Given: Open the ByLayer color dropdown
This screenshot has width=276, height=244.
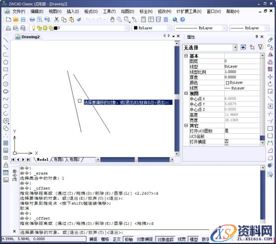Looking at the screenshot, I should [x=169, y=28].
